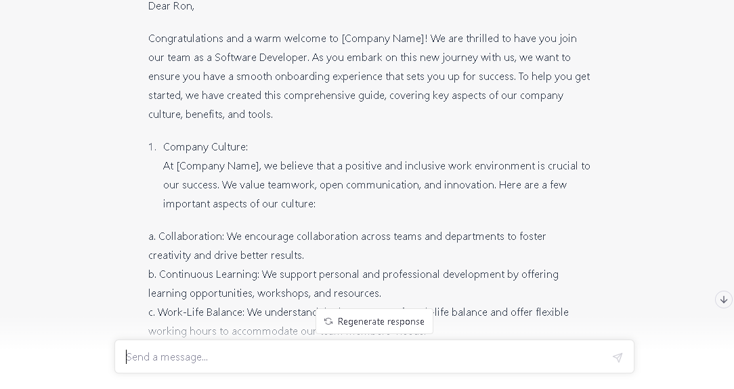734x389 pixels.
Task: Click the "Company Culture:" heading
Action: coord(205,147)
